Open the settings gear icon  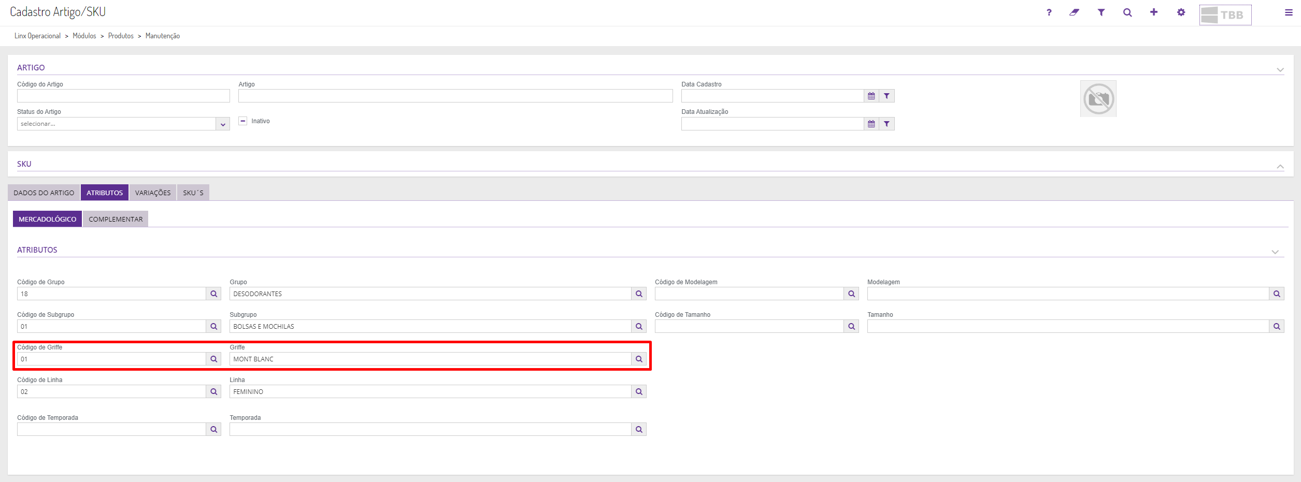click(1181, 12)
